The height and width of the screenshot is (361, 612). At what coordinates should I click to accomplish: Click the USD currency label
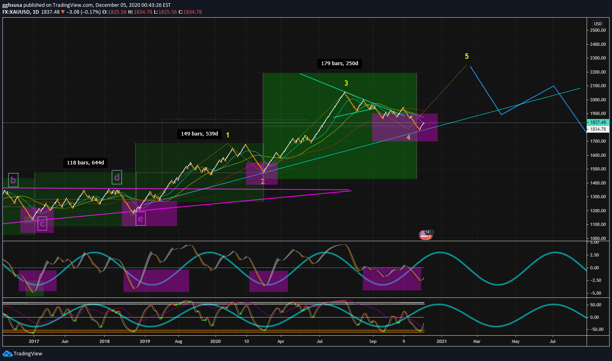point(597,24)
